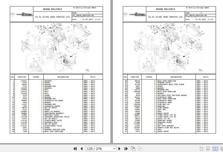This screenshot has width=223, height=152.
Task: Select the END STOP BRACKET row entry
Action: pyautogui.click(x=165, y=126)
